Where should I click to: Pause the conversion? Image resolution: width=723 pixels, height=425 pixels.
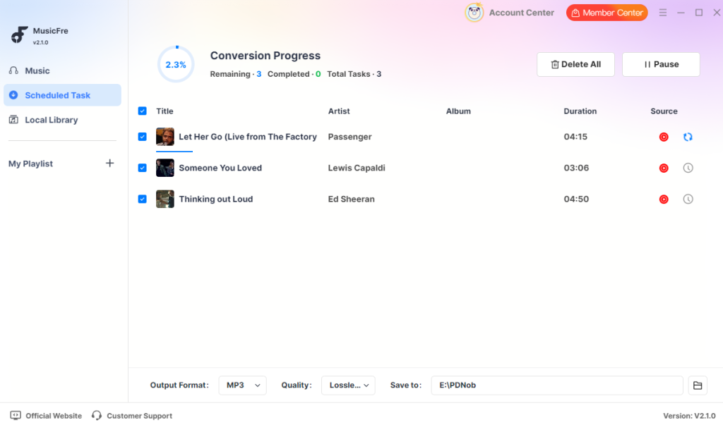pyautogui.click(x=661, y=64)
